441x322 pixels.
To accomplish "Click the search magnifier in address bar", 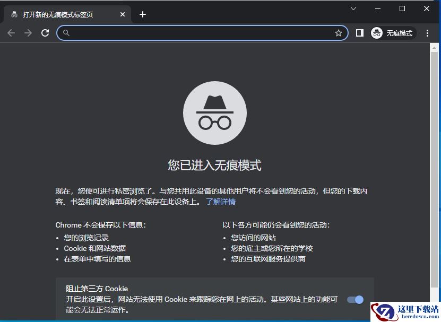I will [x=66, y=33].
